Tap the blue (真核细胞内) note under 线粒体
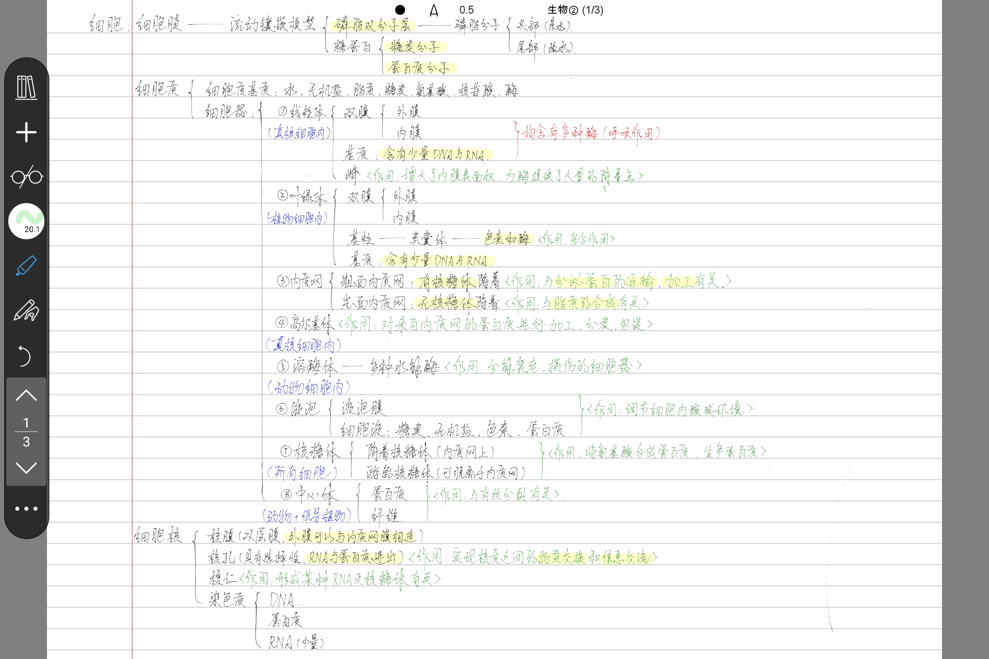989x659 pixels. 300,133
